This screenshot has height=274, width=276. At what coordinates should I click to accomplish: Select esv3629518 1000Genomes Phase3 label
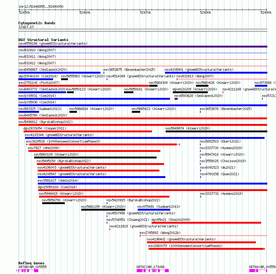(63, 141)
